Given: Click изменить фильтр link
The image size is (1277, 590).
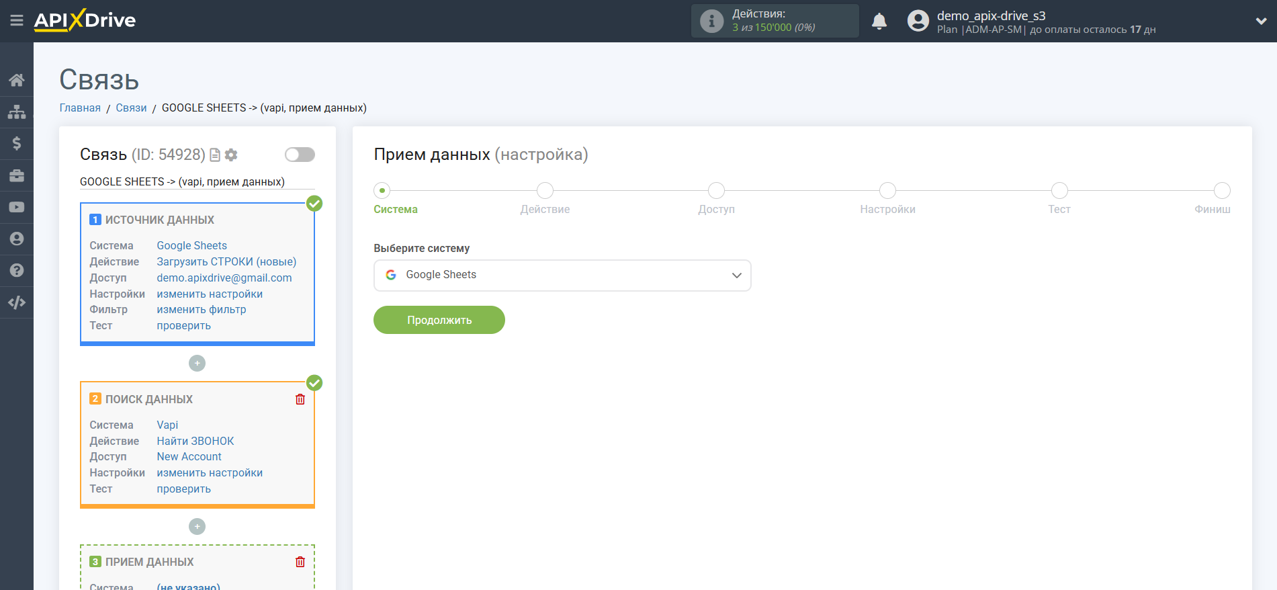Looking at the screenshot, I should pos(202,310).
